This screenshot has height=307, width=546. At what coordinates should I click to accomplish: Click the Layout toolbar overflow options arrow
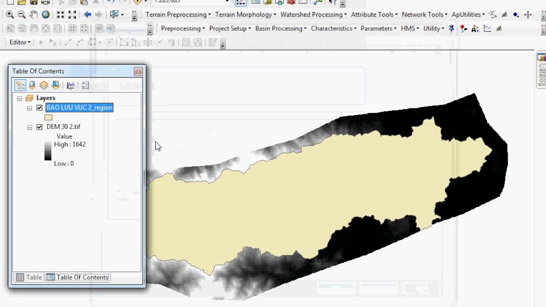tap(150, 29)
